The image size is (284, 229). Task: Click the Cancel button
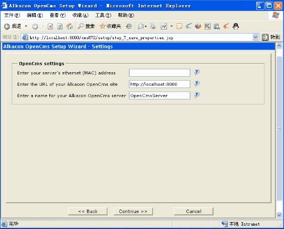194,211
